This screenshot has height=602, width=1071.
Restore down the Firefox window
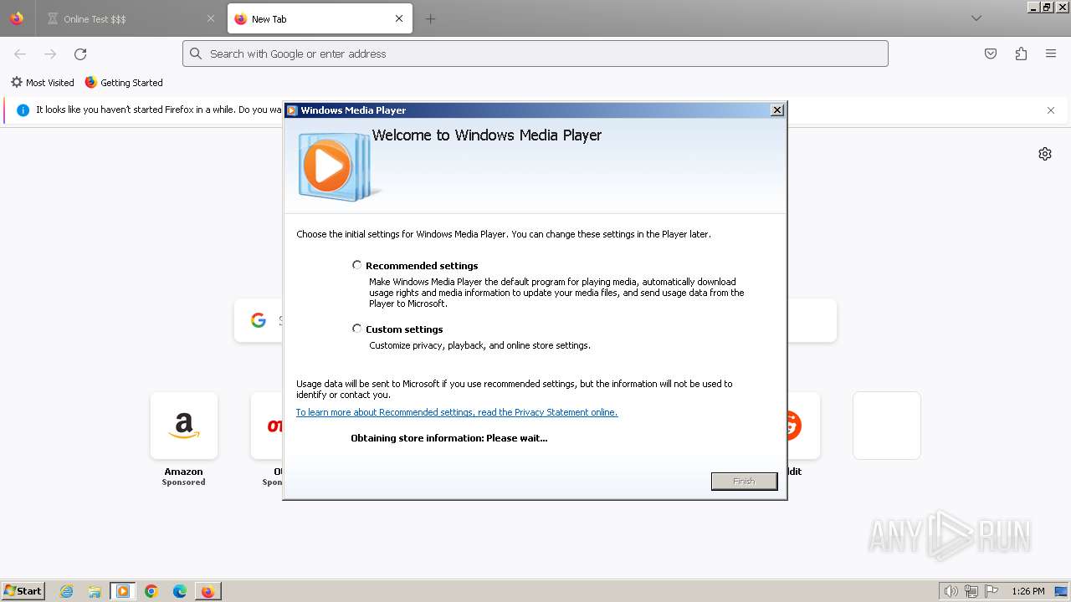pyautogui.click(x=1048, y=7)
